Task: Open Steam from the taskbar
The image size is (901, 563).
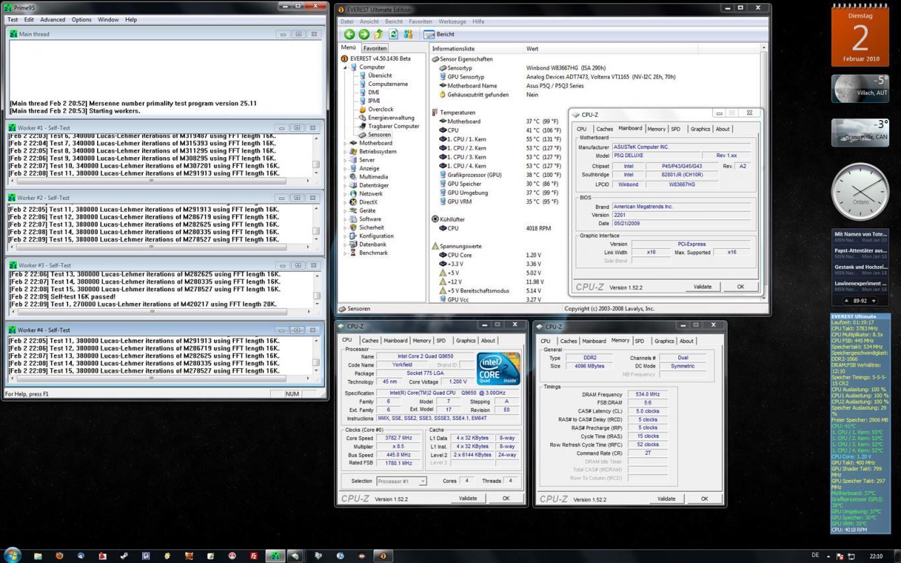Action: 124,556
